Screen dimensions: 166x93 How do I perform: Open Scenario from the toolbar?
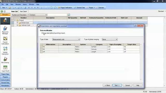100,7
